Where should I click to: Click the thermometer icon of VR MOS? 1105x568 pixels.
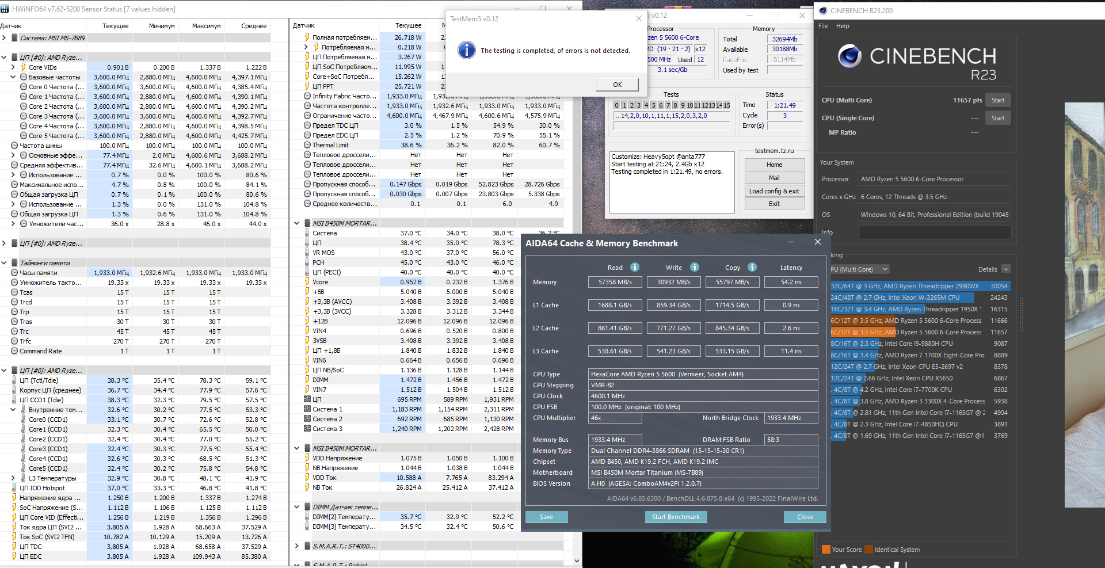pos(307,253)
